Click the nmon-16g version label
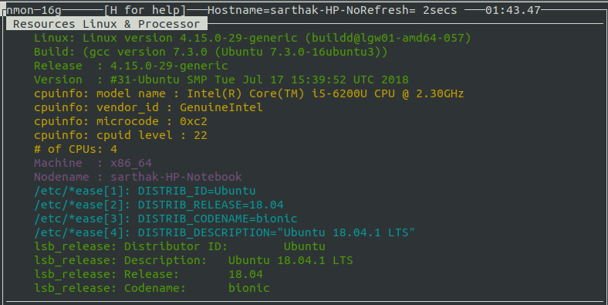608x305 pixels. pyautogui.click(x=34, y=10)
